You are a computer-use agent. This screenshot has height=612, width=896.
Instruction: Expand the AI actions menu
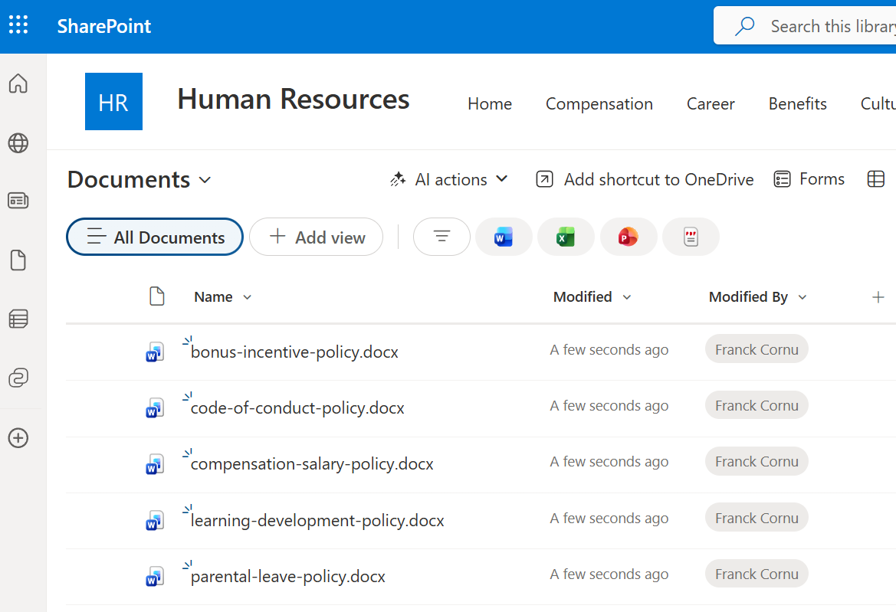pyautogui.click(x=449, y=180)
